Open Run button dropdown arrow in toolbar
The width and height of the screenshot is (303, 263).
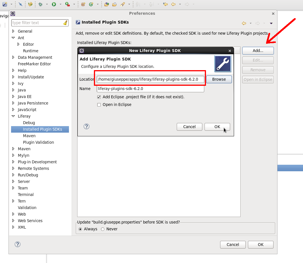pyautogui.click(x=60, y=4)
